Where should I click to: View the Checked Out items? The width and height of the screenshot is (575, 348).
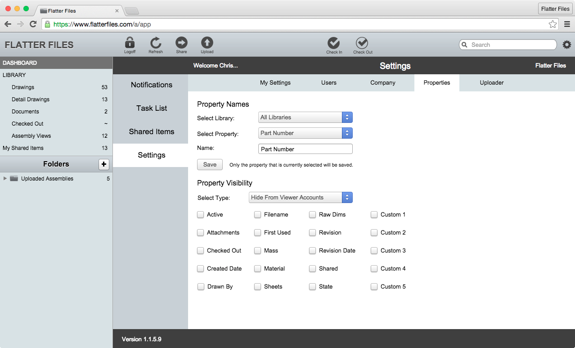56,124
